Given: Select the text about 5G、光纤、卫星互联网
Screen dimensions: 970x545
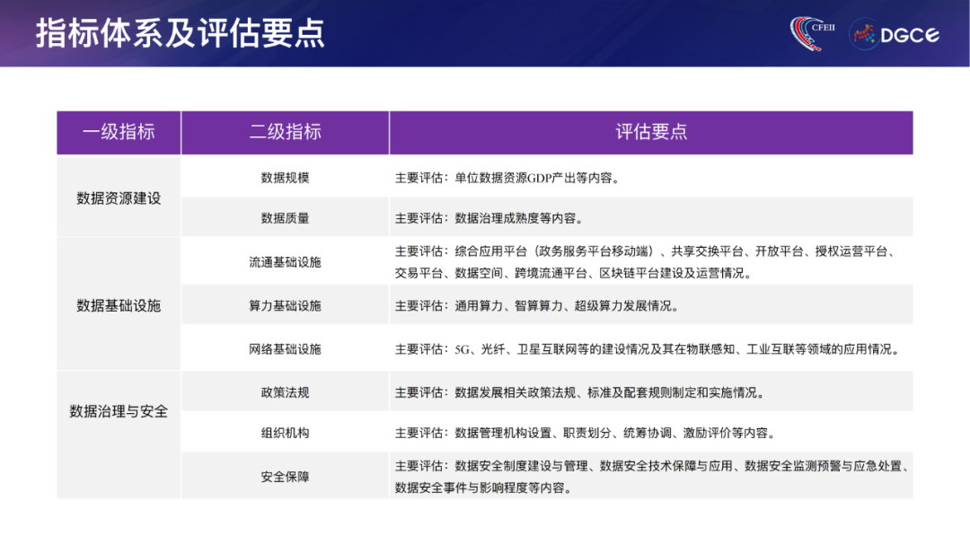Looking at the screenshot, I should point(648,349).
